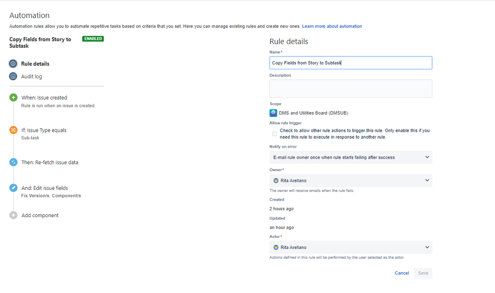The height and width of the screenshot is (293, 495).
Task: Select the Audit log icon
Action: point(13,76)
